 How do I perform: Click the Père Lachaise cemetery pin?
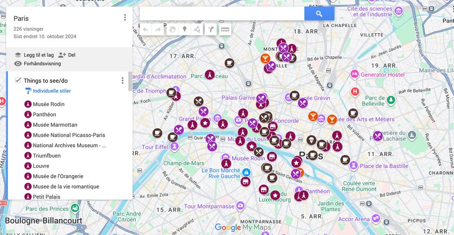click(x=412, y=135)
